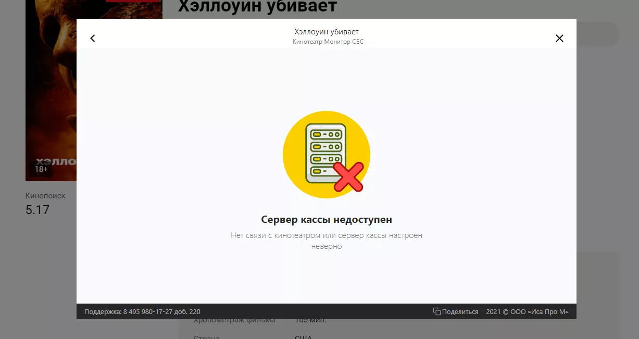Image resolution: width=639 pixels, height=339 pixels.
Task: Click the dialog title Хэллоуин убивает
Action: [x=327, y=32]
